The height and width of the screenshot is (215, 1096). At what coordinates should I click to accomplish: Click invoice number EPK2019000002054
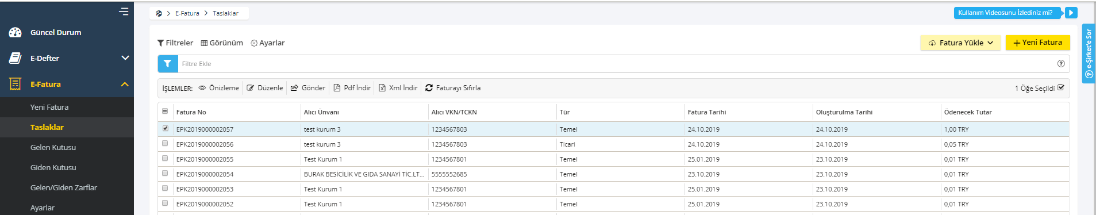click(x=205, y=174)
